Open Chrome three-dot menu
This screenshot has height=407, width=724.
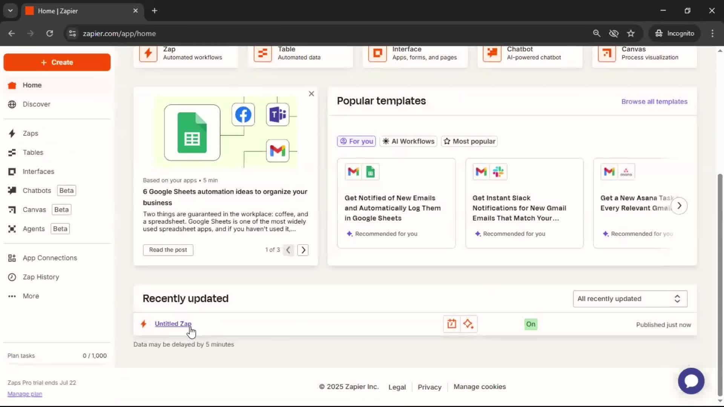712,34
